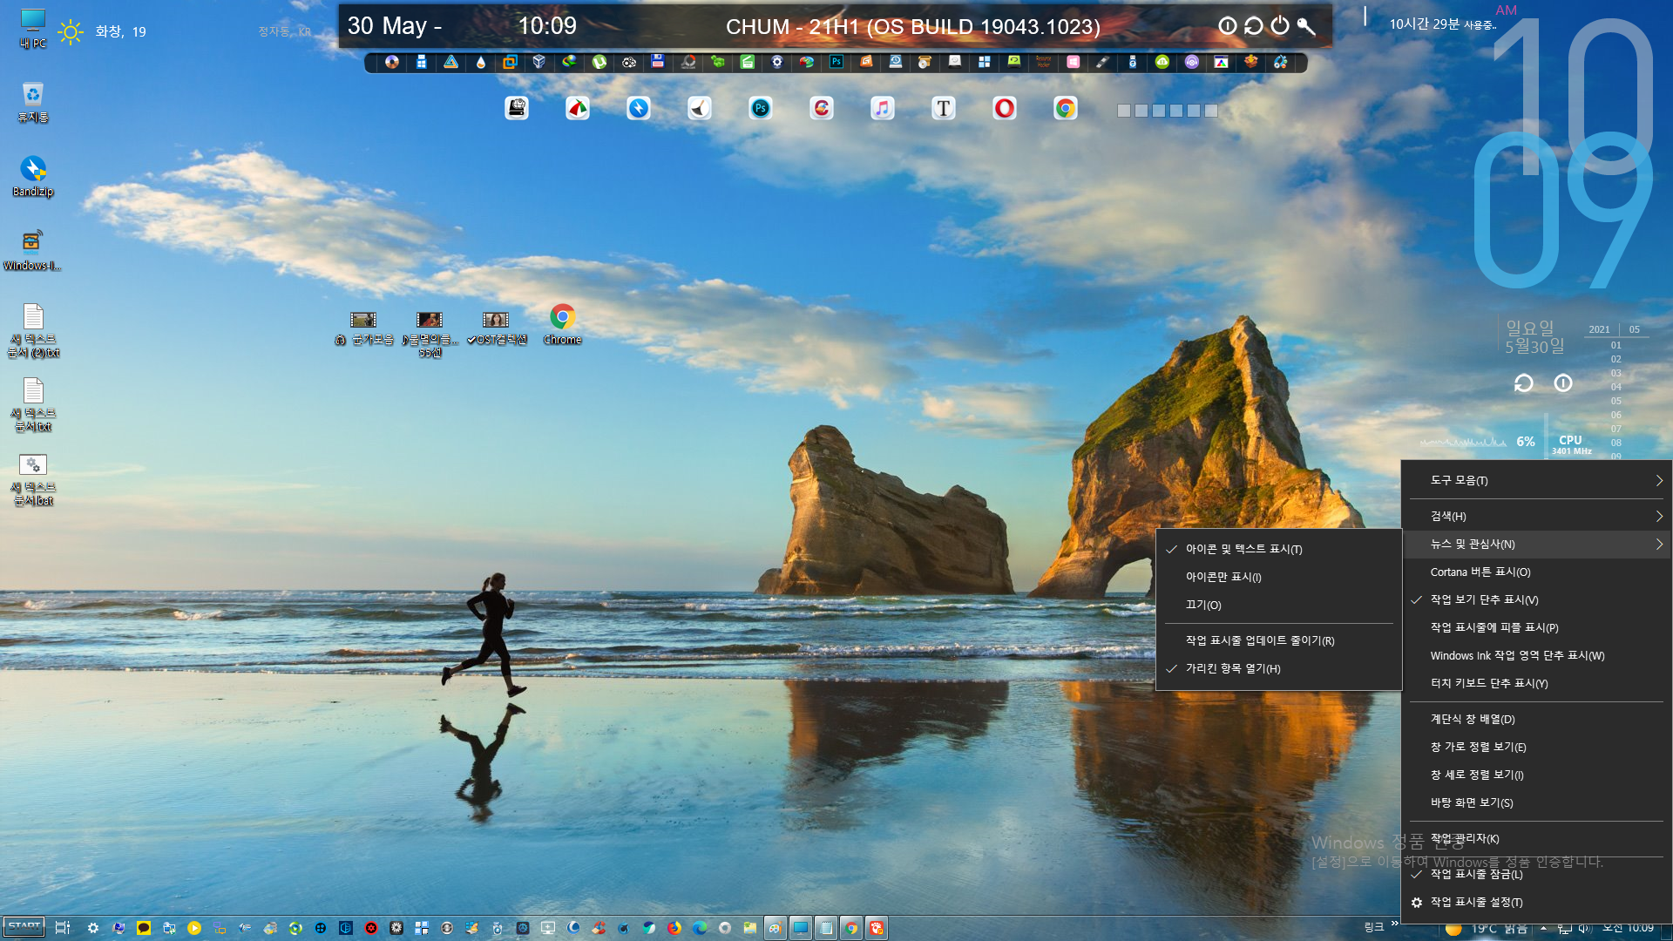1673x941 pixels.
Task: Click the widget power icon under the date
Action: [x=1563, y=383]
